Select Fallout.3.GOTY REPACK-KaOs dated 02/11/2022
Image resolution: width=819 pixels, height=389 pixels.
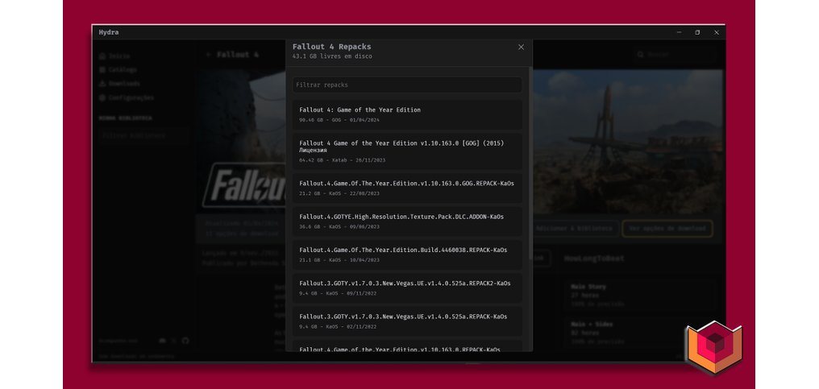[407, 321]
